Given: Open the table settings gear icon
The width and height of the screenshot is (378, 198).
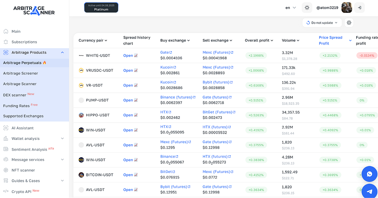Looking at the screenshot, I should [x=349, y=22].
